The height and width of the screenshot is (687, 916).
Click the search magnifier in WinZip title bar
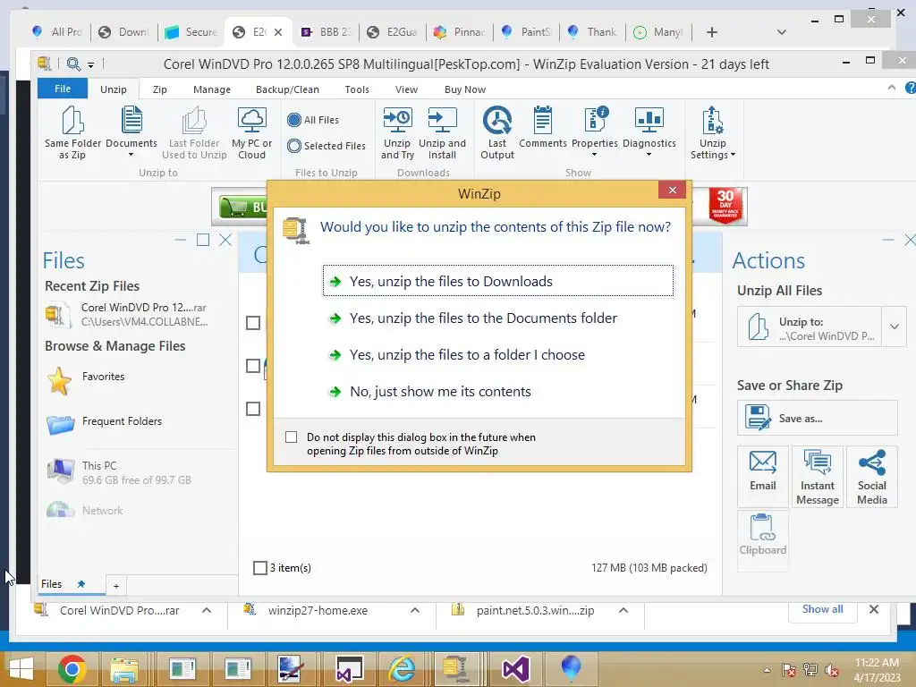point(73,64)
